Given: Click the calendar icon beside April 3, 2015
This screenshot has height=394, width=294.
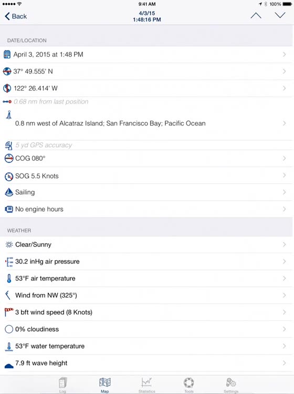Looking at the screenshot, I should (7, 54).
